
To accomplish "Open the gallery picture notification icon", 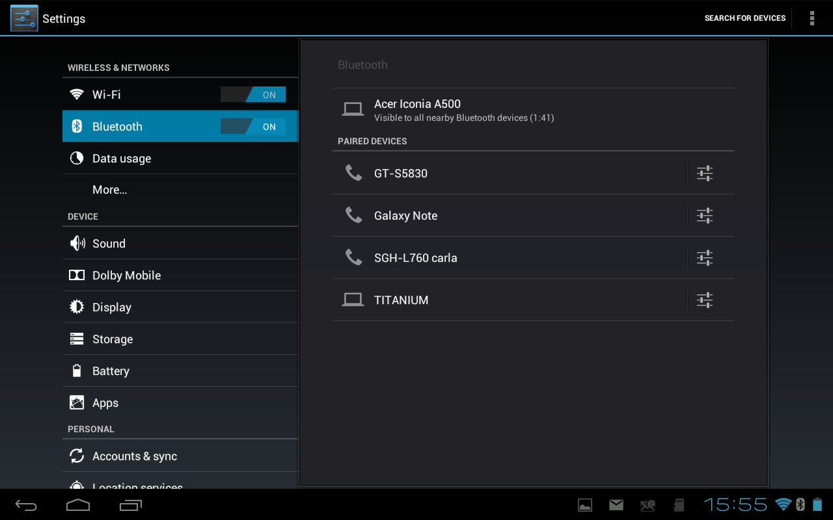I will (585, 505).
